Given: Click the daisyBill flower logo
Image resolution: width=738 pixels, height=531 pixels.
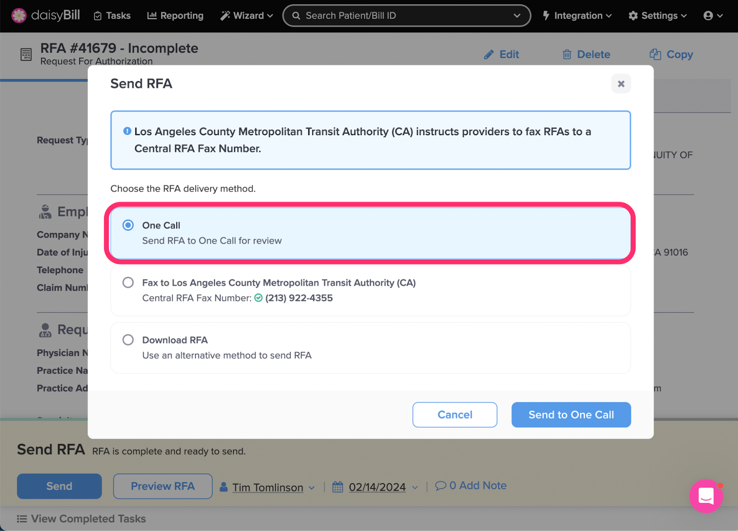Looking at the screenshot, I should [x=19, y=16].
